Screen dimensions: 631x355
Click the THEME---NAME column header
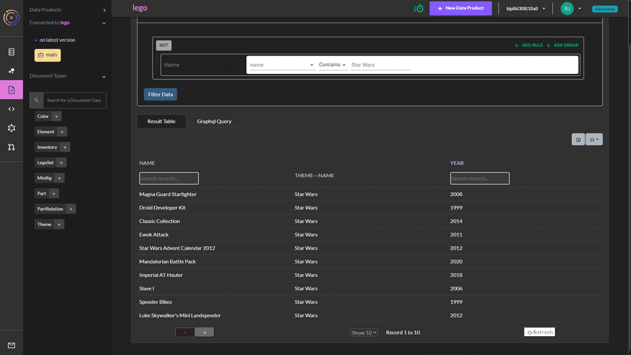point(314,175)
